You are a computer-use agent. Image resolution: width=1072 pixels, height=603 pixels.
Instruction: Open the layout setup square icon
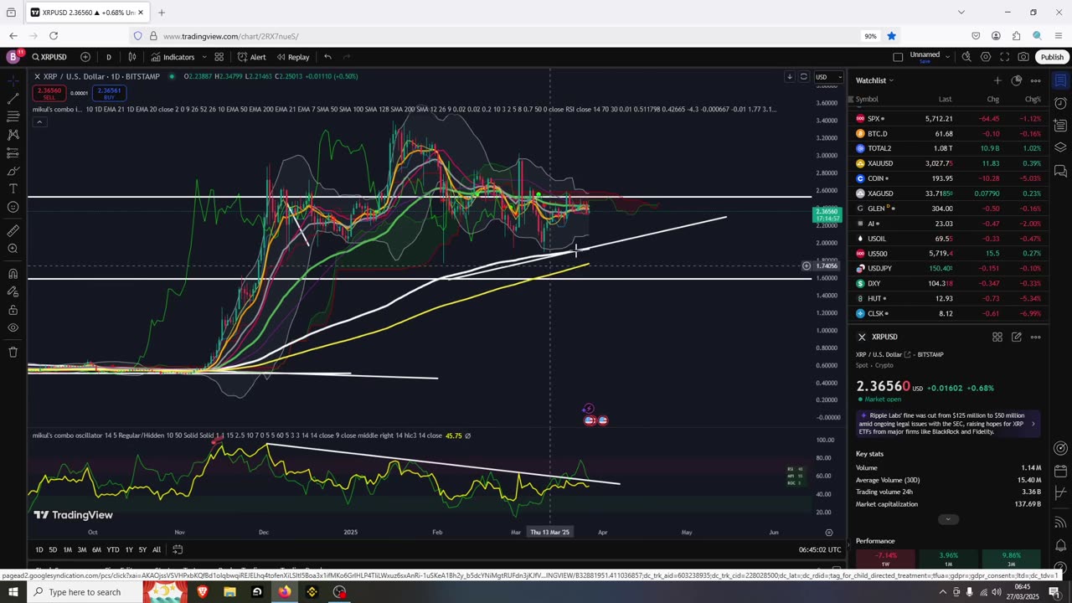pyautogui.click(x=898, y=57)
